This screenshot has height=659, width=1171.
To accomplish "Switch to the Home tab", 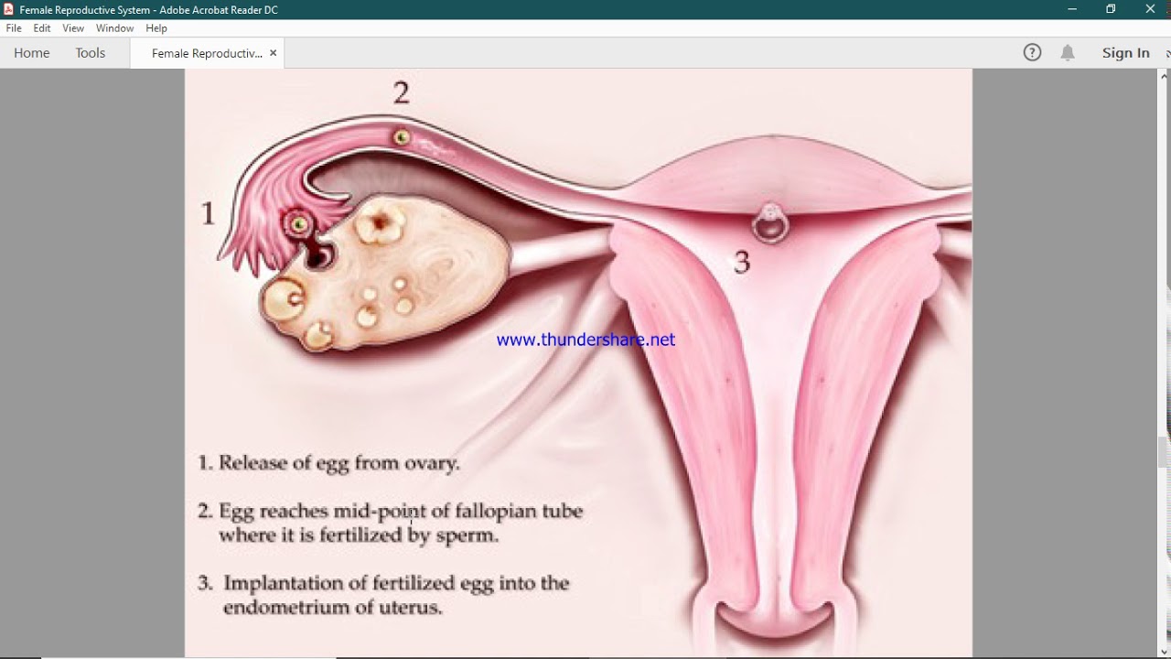I will coord(32,53).
